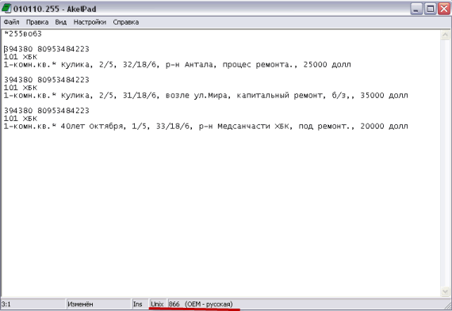Screen dimensions: 452x311
Task: Click the scrollbar up arrow
Action: (x=445, y=35)
